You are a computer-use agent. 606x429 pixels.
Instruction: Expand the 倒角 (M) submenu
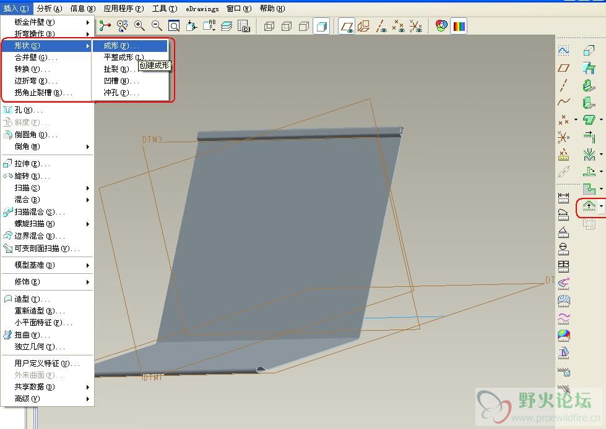tap(47, 147)
